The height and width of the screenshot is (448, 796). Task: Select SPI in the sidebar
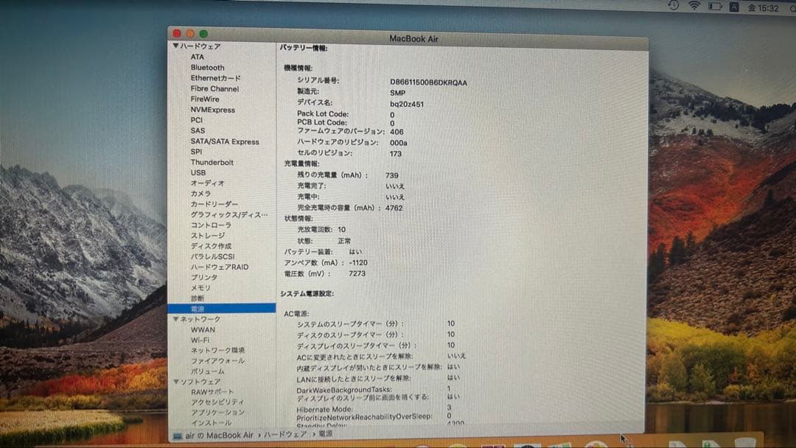click(196, 152)
